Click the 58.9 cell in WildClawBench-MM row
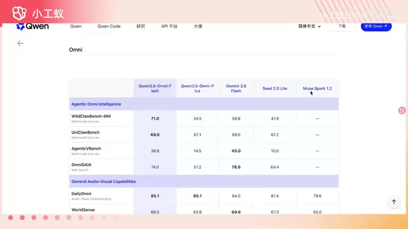The width and height of the screenshot is (408, 229). point(236,118)
